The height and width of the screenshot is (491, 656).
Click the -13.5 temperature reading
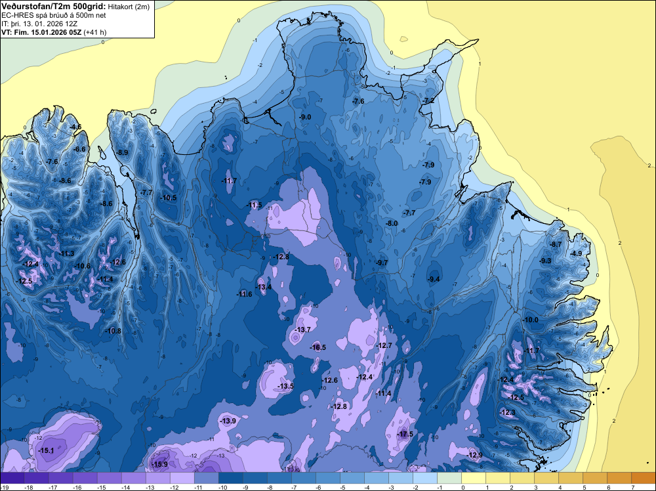pos(286,386)
